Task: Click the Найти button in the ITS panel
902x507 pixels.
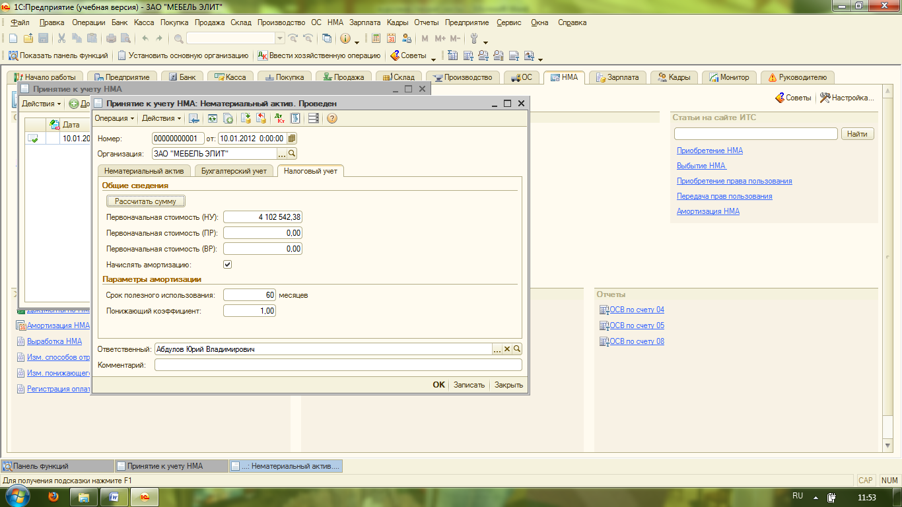Action: pyautogui.click(x=857, y=134)
